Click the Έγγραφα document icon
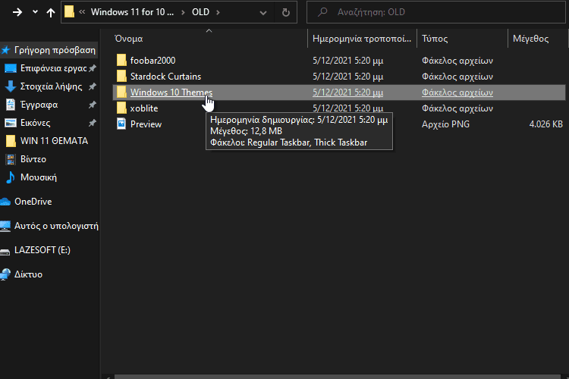This screenshot has width=569, height=379. tap(11, 105)
